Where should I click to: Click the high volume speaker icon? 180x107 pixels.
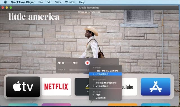(x=75, y=63)
